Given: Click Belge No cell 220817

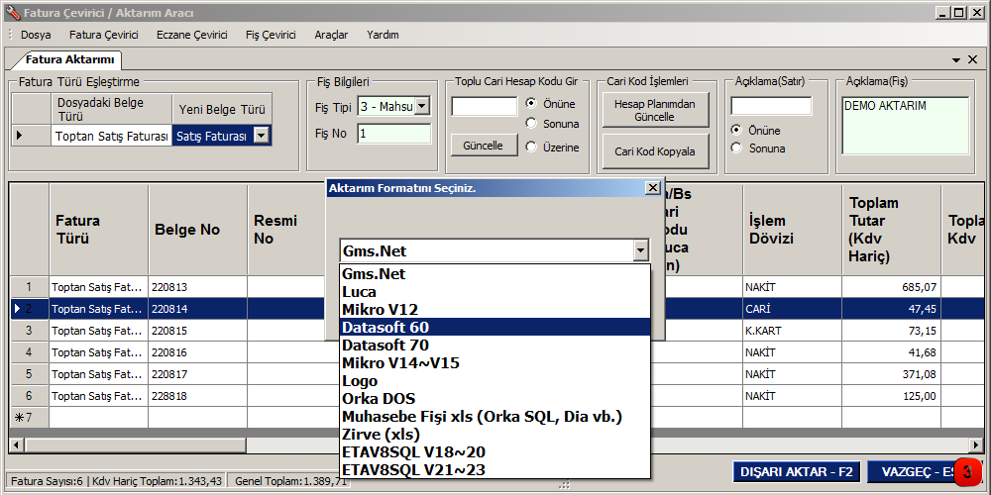Looking at the screenshot, I should coord(198,374).
